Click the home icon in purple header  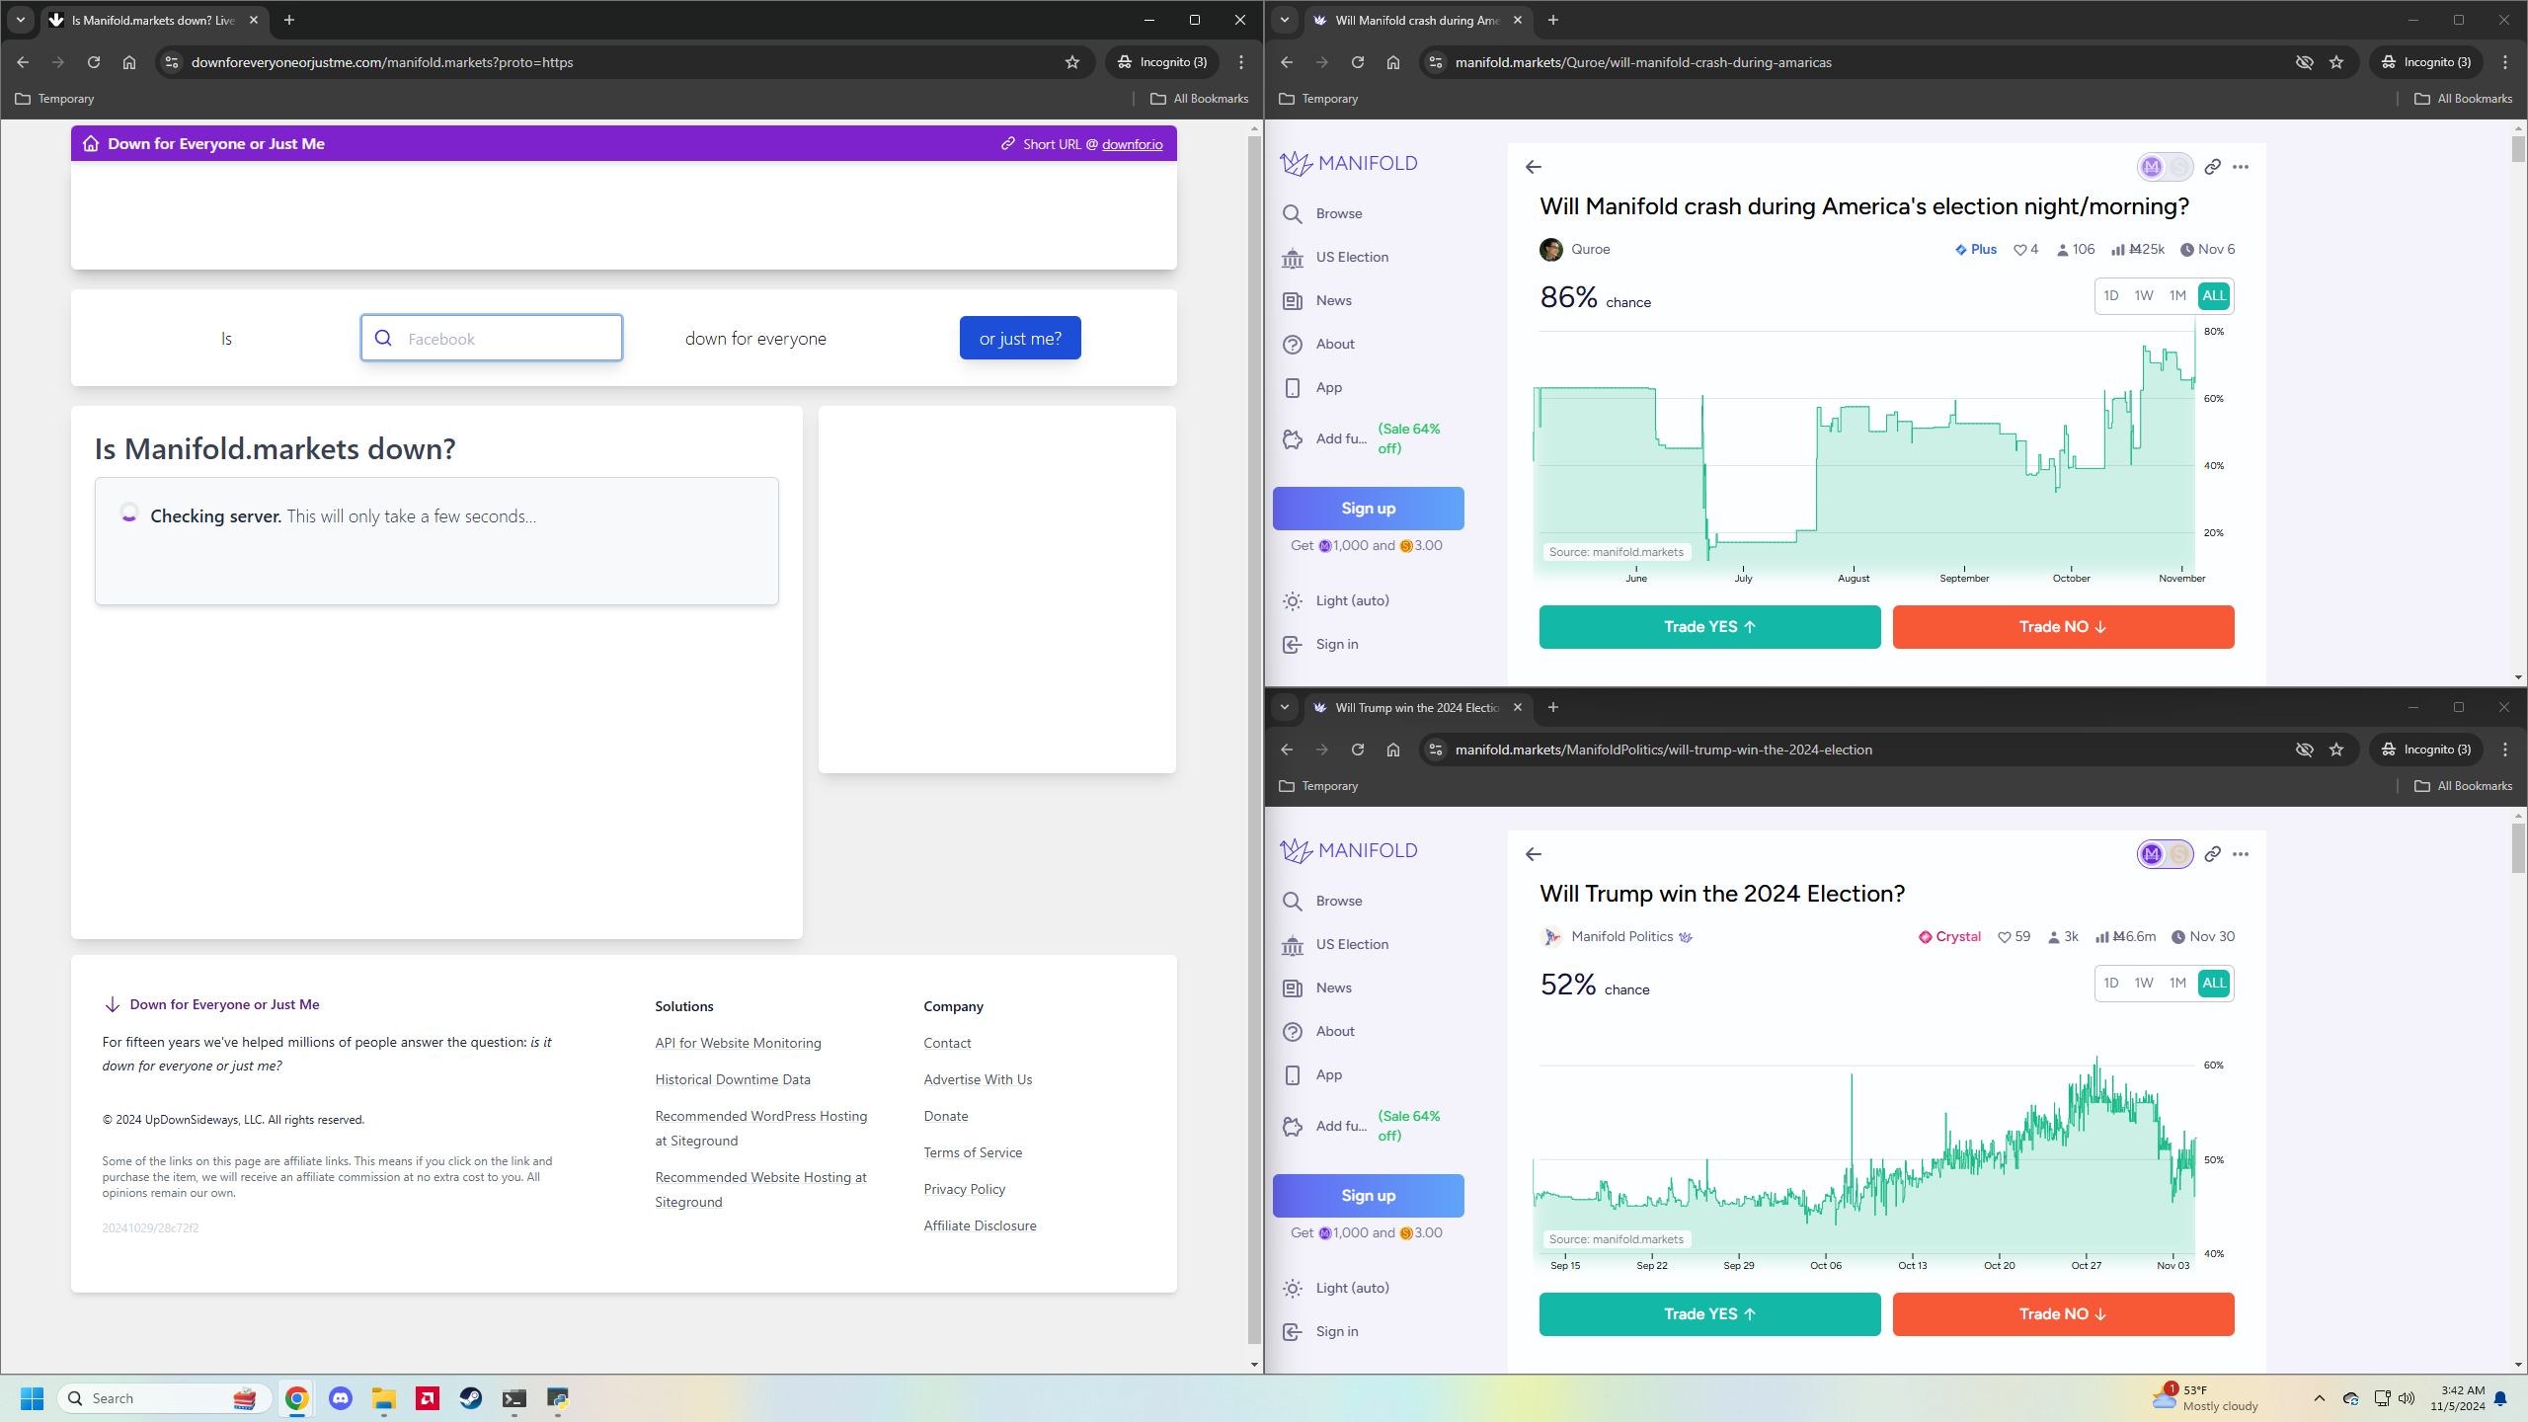coord(91,143)
